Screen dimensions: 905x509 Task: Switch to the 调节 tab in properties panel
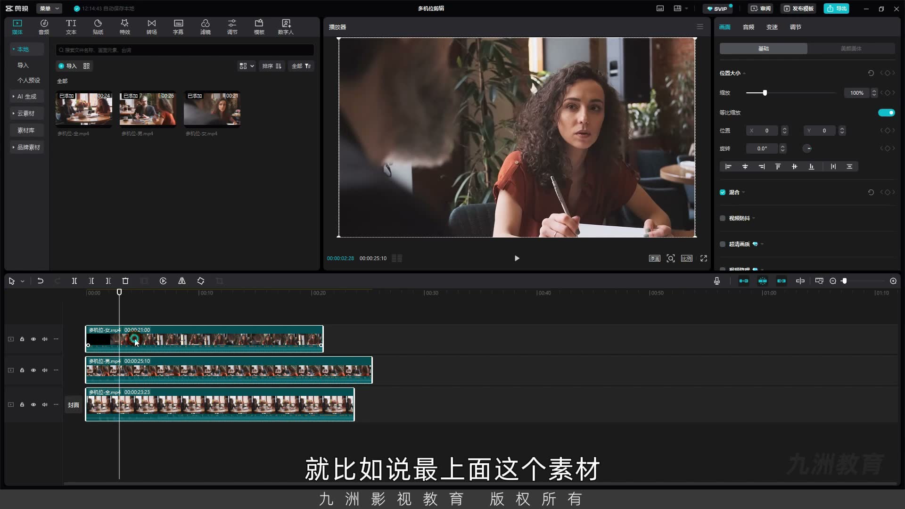(x=796, y=27)
